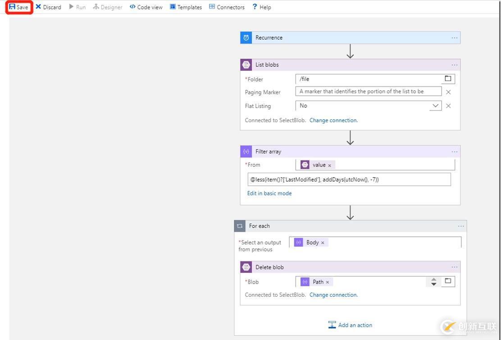Open For each step options menu
501x340 pixels.
click(461, 226)
